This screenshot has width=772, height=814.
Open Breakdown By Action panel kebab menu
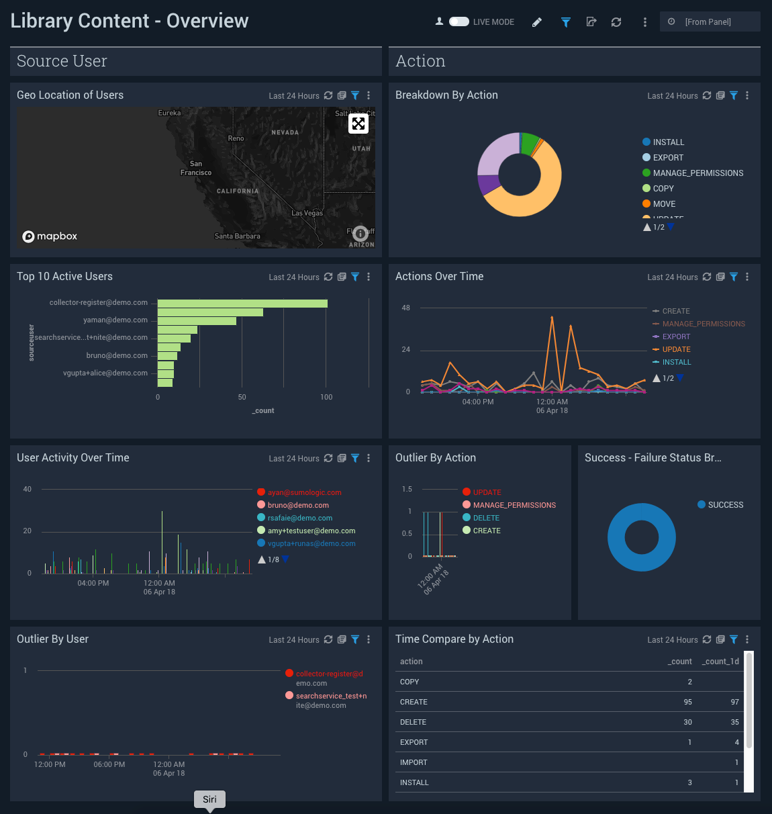click(x=747, y=95)
